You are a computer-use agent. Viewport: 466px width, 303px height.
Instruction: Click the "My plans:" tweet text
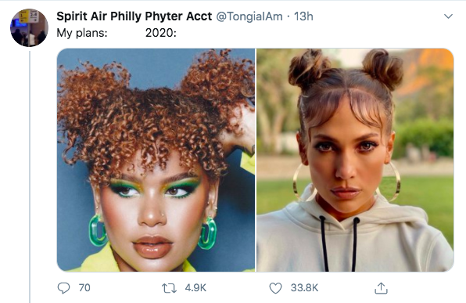pos(82,33)
